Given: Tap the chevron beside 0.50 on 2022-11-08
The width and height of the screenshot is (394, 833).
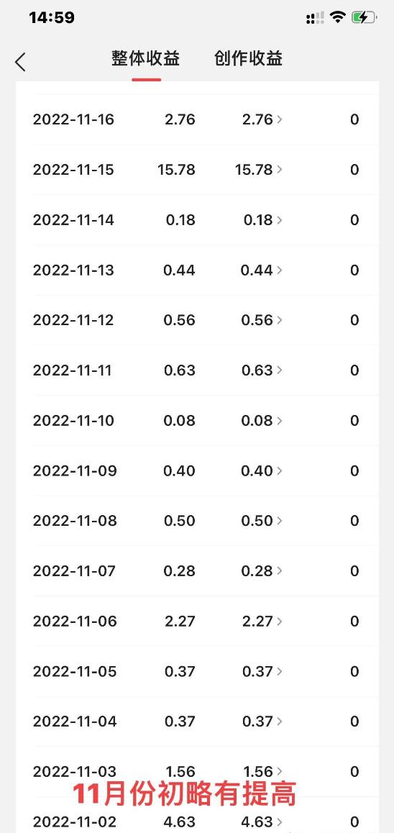Looking at the screenshot, I should (x=280, y=521).
